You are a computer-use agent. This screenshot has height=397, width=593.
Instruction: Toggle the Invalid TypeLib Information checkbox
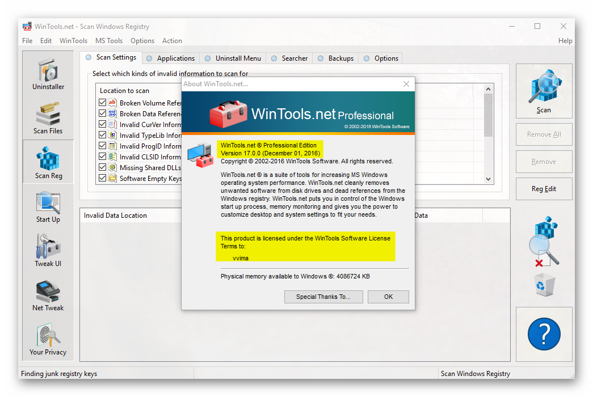click(103, 135)
